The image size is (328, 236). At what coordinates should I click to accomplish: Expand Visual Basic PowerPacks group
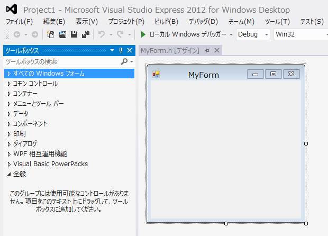(9, 164)
